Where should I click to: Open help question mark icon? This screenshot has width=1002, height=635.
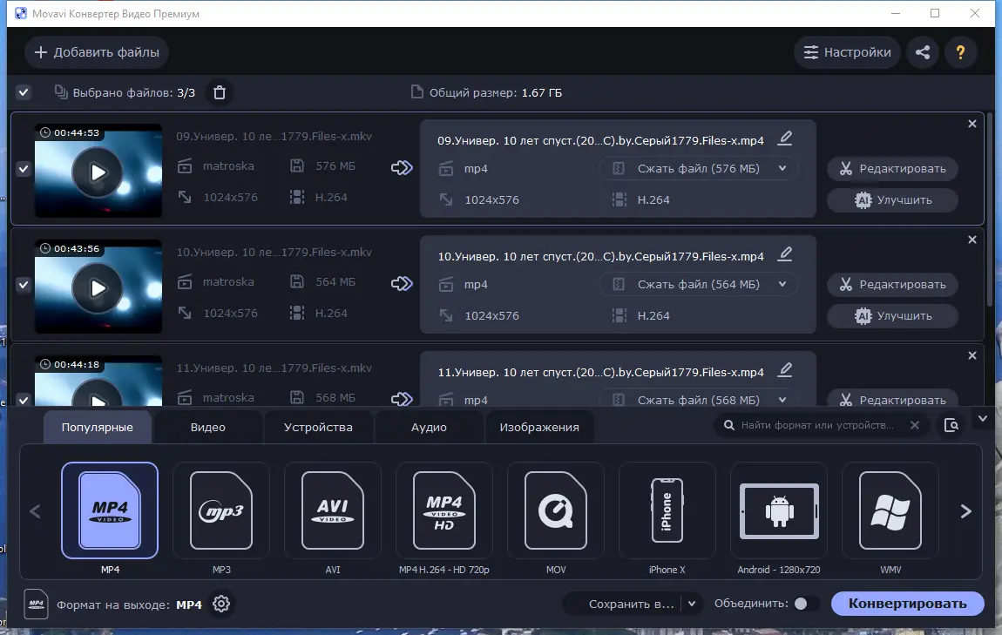tap(960, 52)
